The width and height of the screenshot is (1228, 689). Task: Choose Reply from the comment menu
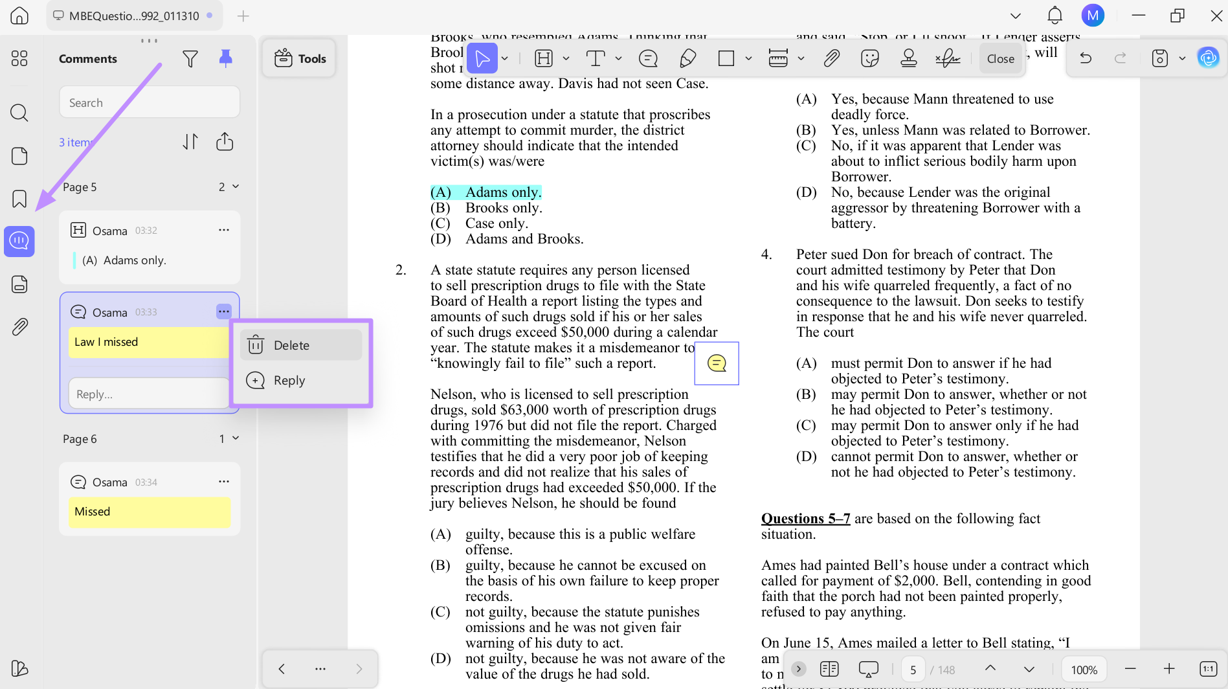(x=302, y=380)
